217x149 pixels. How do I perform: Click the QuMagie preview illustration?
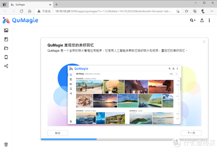(x=124, y=95)
